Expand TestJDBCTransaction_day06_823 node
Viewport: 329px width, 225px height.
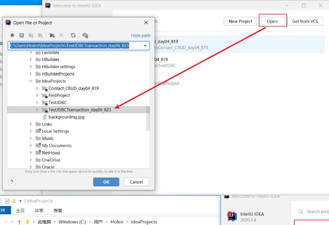coord(37,109)
